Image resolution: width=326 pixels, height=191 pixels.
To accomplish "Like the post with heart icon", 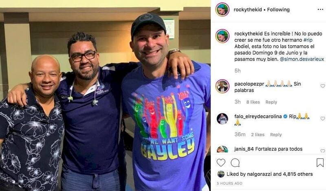I will point(221,162).
